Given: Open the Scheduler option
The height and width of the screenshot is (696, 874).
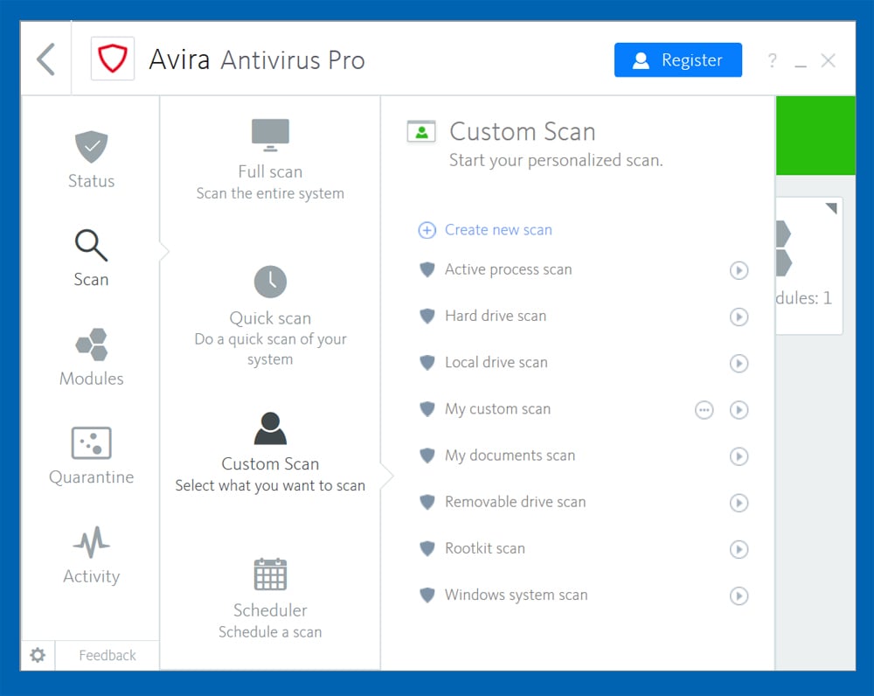Looking at the screenshot, I should point(270,598).
